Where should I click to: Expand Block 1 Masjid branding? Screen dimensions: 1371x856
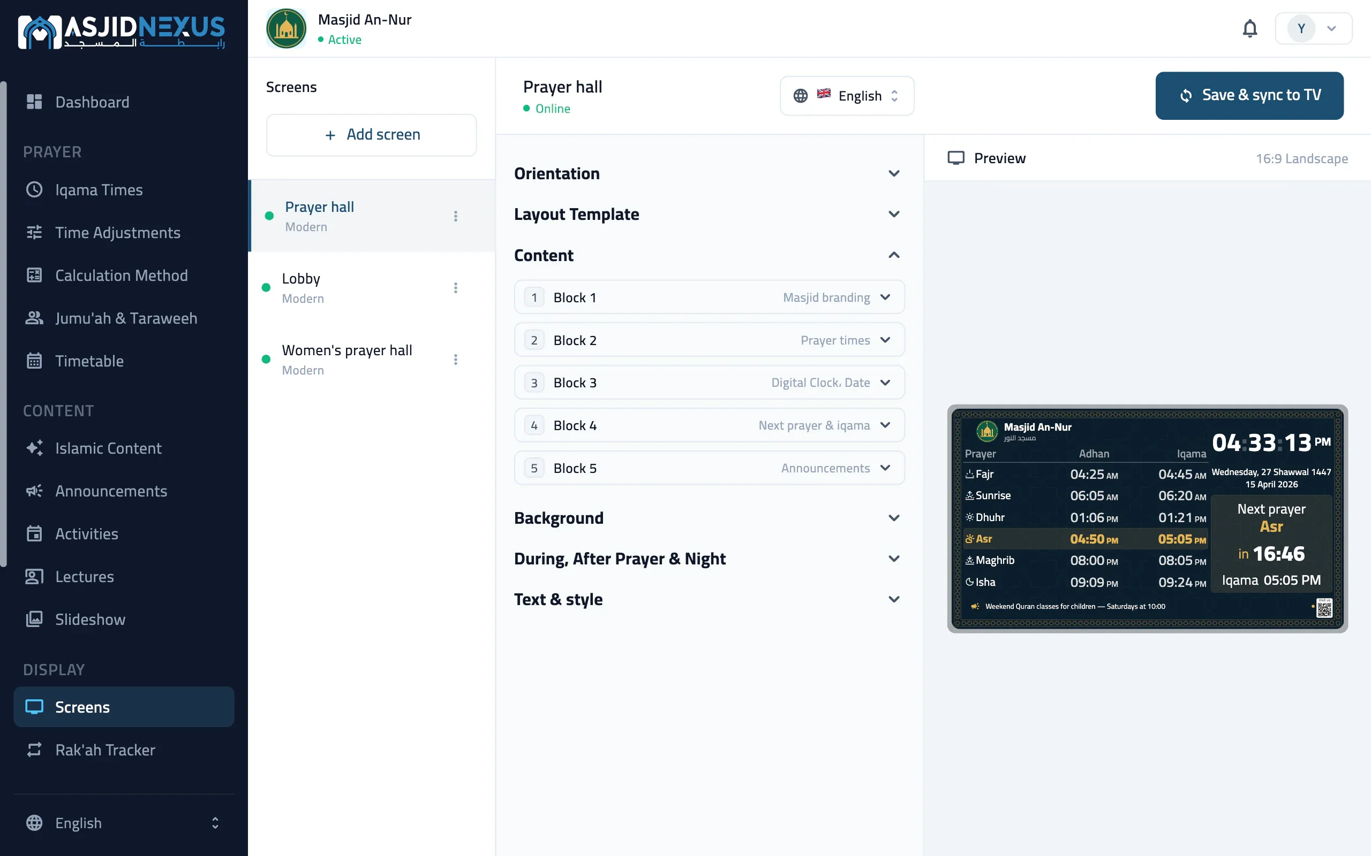click(x=709, y=297)
